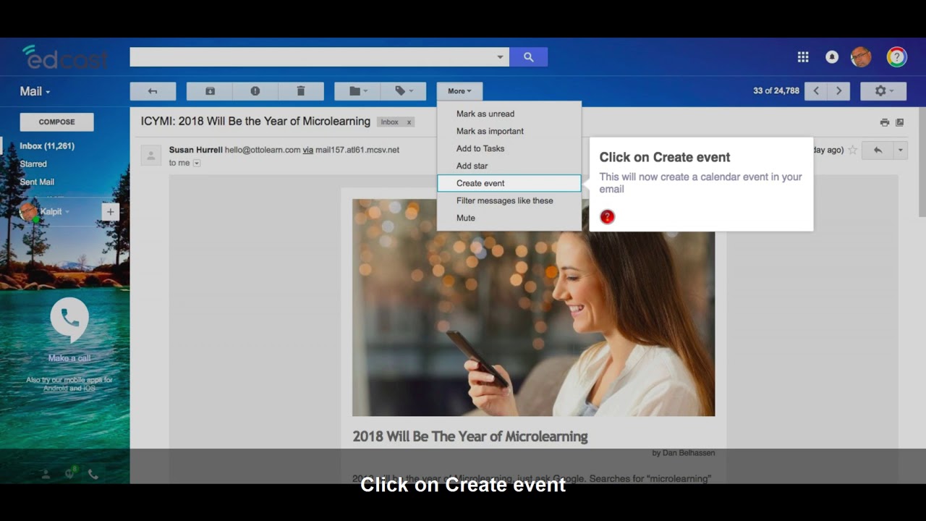Click the back to inbox arrow button
The height and width of the screenshot is (521, 926).
point(153,91)
